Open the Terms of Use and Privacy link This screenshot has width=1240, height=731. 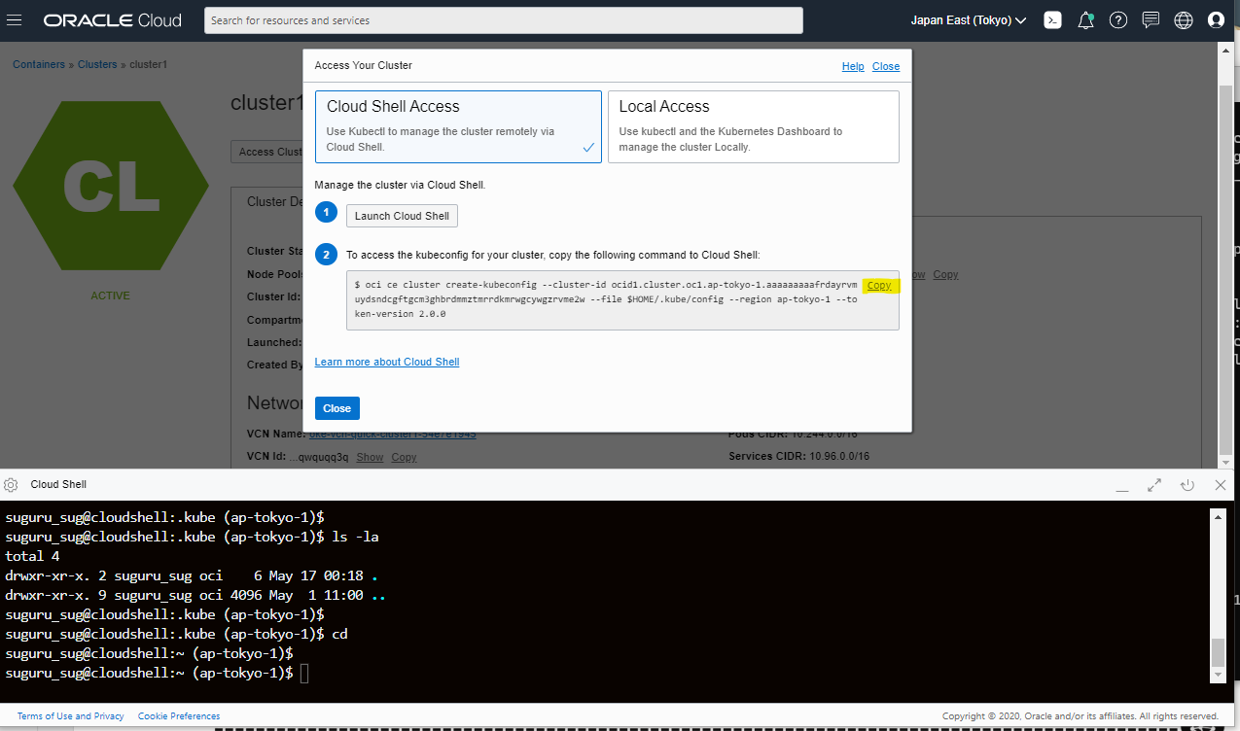[71, 716]
